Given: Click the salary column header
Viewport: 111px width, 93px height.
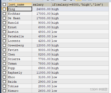Looking at the screenshot, I should [42, 5].
